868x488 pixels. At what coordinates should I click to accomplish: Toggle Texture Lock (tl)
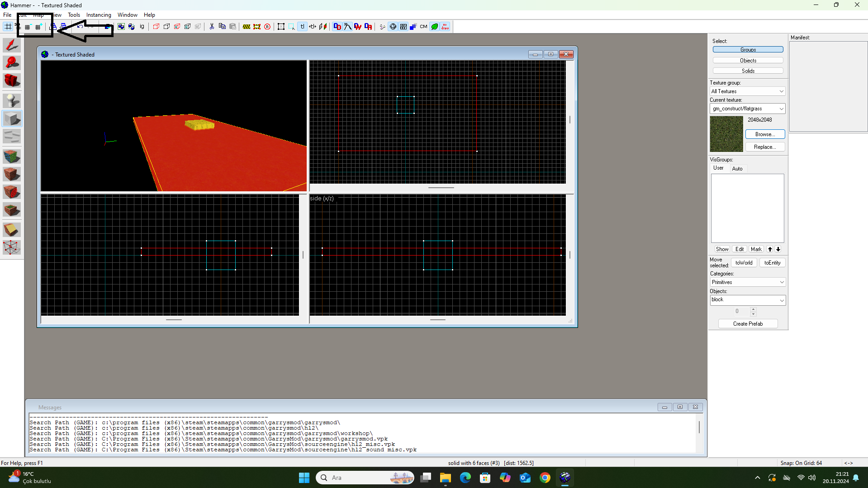click(302, 27)
